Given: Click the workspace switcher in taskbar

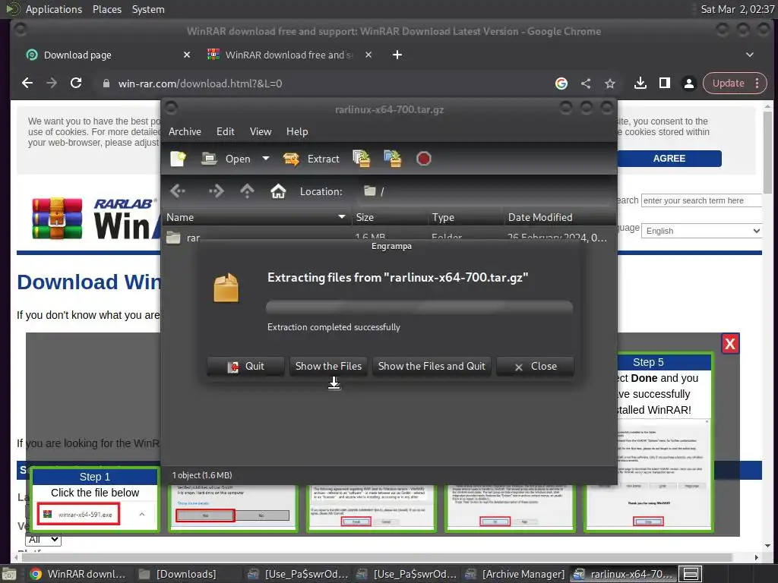Looking at the screenshot, I should (x=690, y=574).
